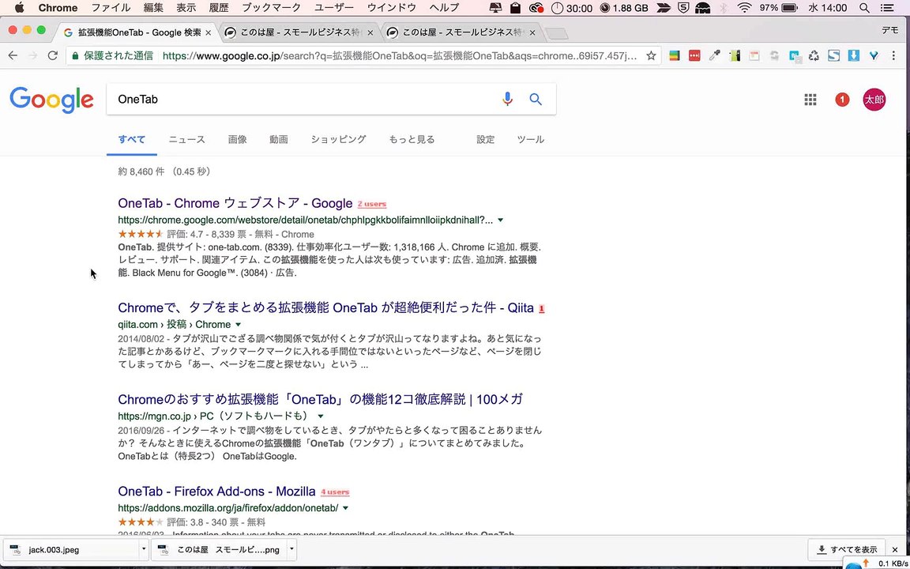
Task: Open the ファイル menu
Action: 111,8
